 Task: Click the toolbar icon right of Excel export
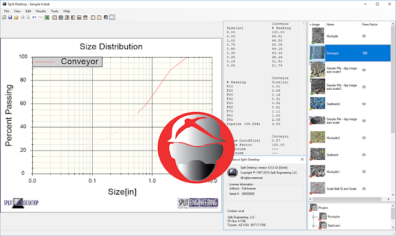54,17
